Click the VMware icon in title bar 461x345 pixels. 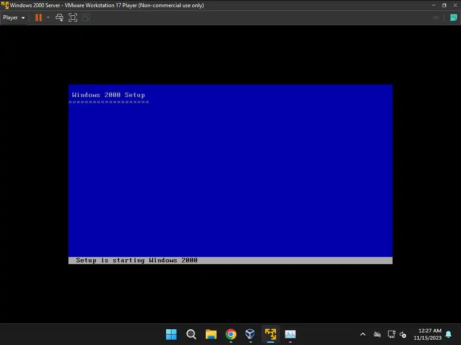5,5
